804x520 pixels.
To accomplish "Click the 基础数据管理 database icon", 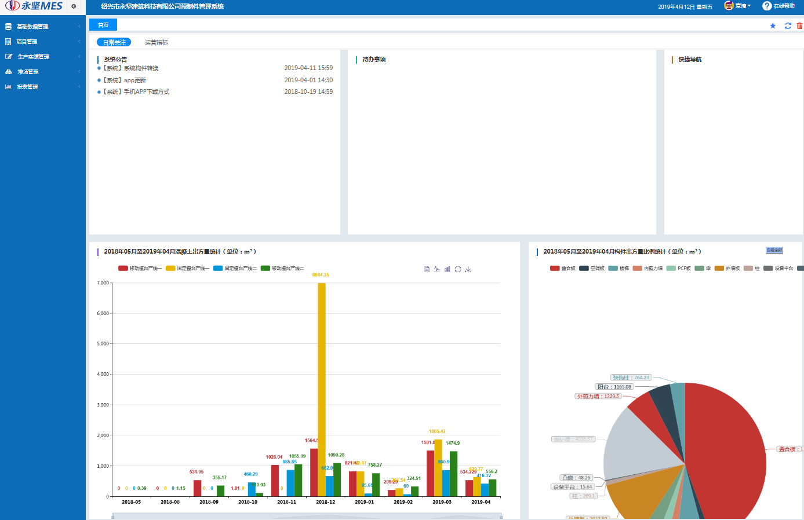I will tap(8, 27).
